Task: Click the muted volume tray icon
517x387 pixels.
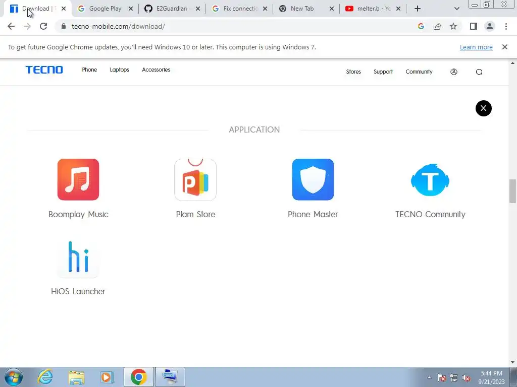Action: [x=466, y=377]
